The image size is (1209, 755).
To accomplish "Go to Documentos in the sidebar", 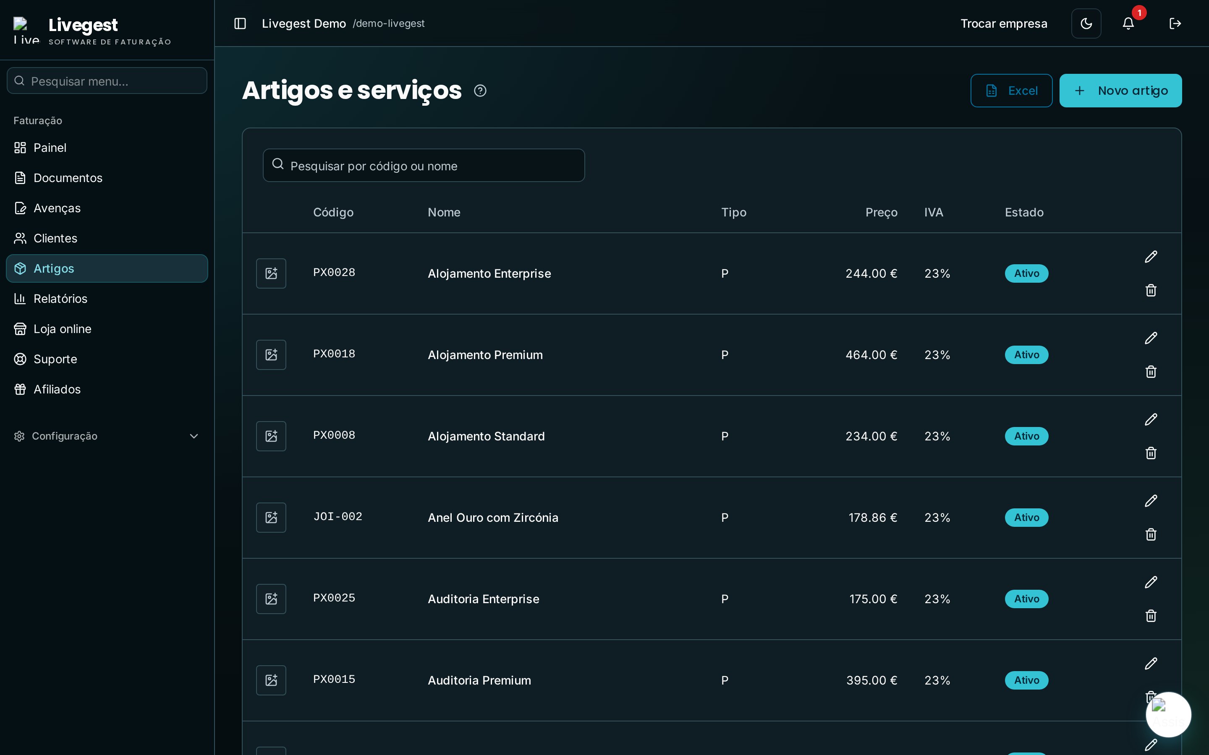I will click(x=107, y=178).
